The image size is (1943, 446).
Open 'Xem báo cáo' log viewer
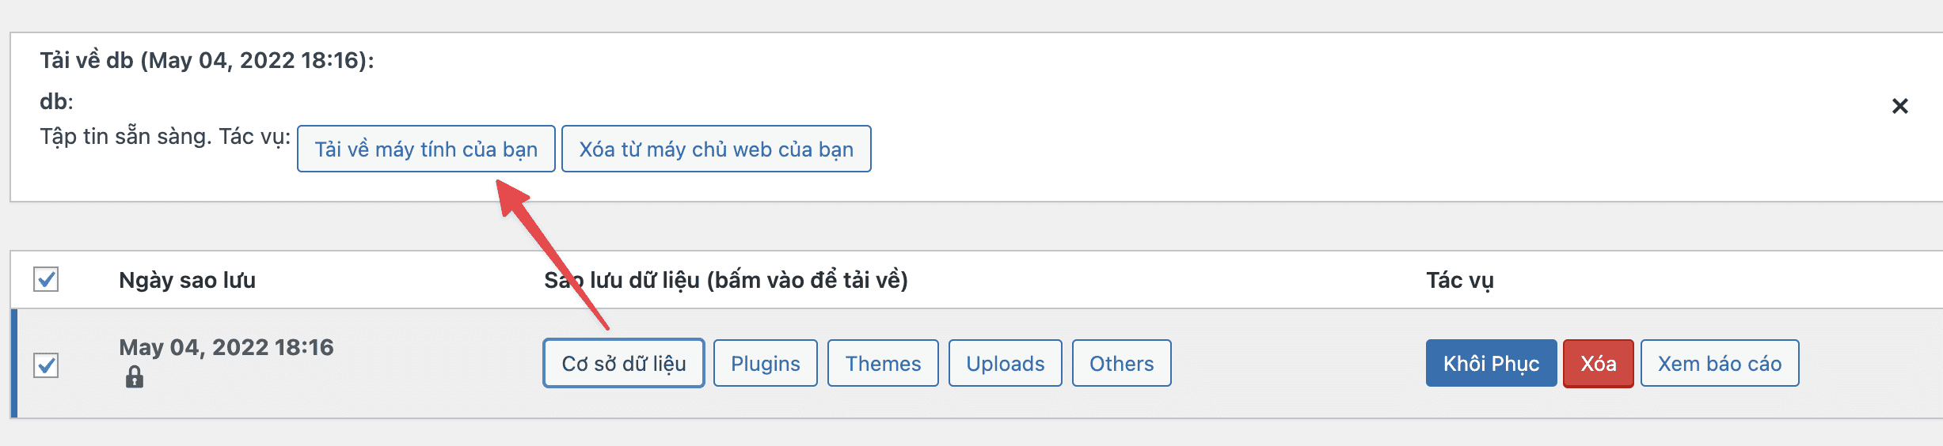coord(1719,364)
